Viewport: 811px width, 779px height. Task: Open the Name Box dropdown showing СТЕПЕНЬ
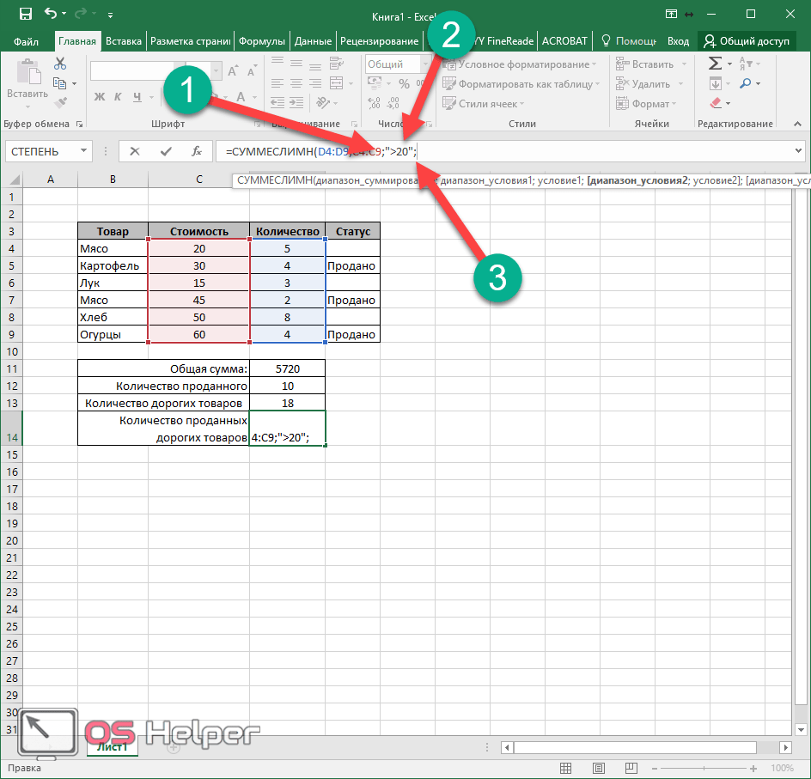84,151
